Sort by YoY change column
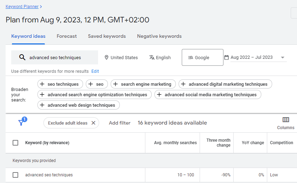Viewport: 297px width, 183px height. (x=253, y=143)
